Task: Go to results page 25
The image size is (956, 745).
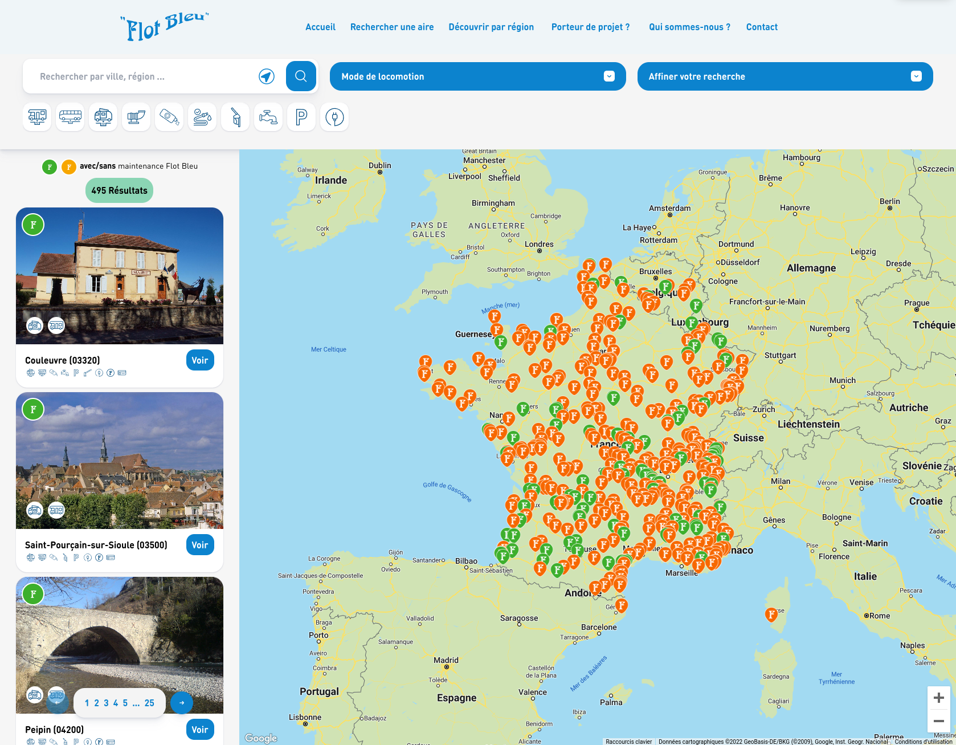Action: pyautogui.click(x=149, y=703)
